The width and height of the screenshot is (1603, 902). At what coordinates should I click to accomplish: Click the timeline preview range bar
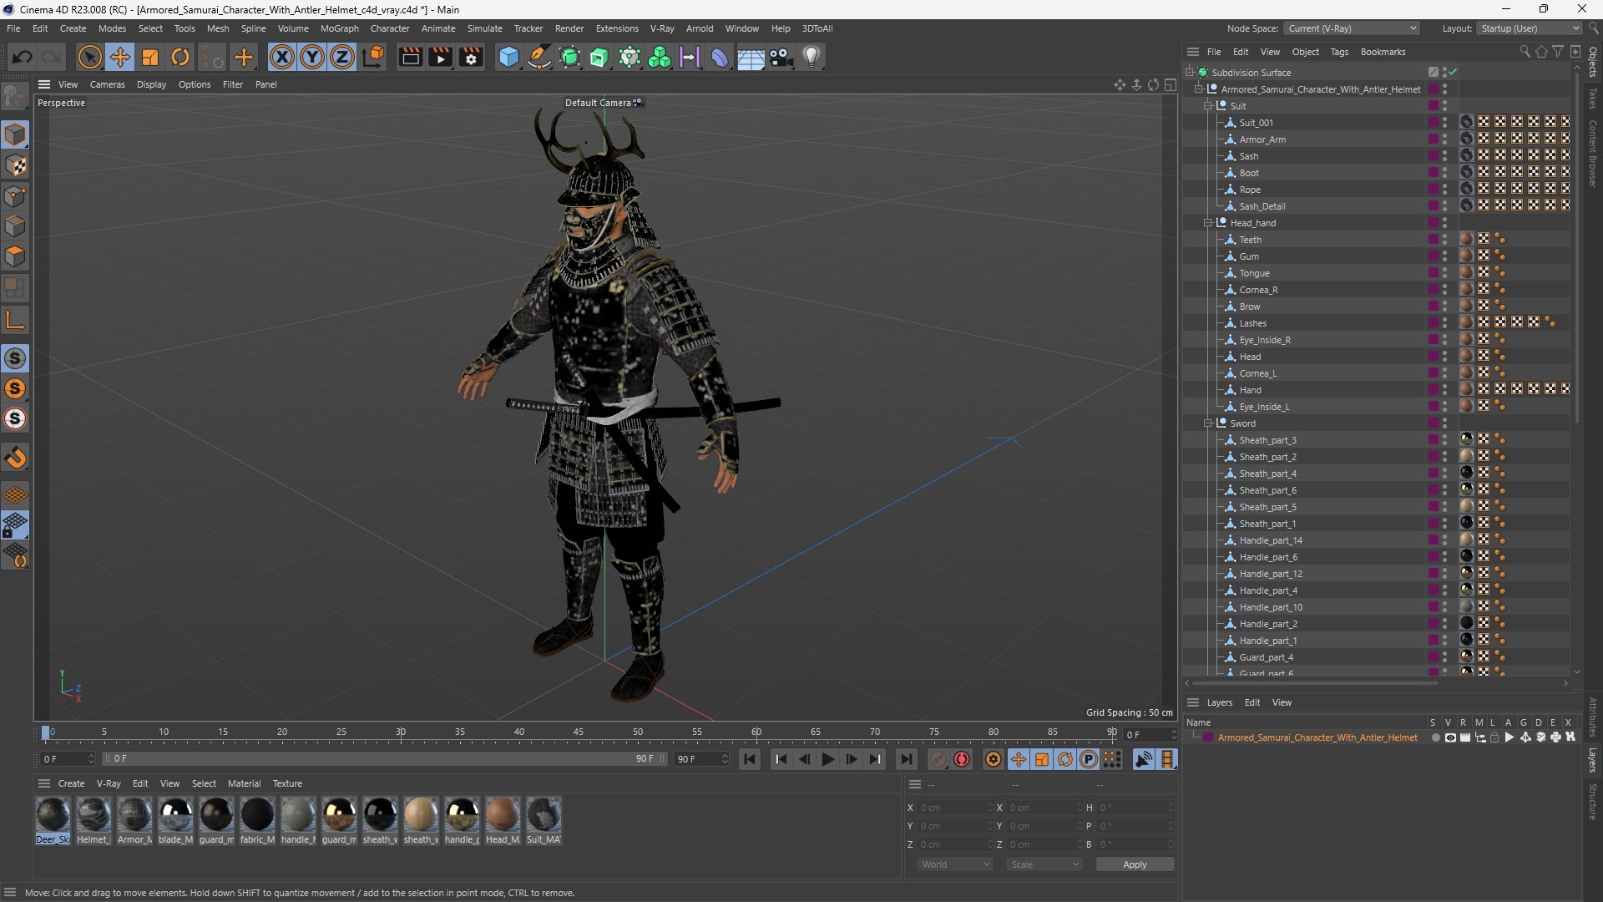(384, 759)
